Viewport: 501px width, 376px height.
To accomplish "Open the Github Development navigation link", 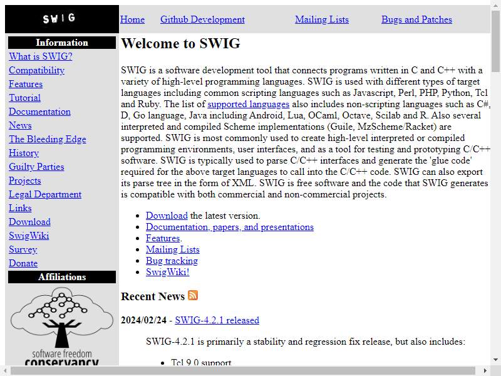I will [x=202, y=19].
